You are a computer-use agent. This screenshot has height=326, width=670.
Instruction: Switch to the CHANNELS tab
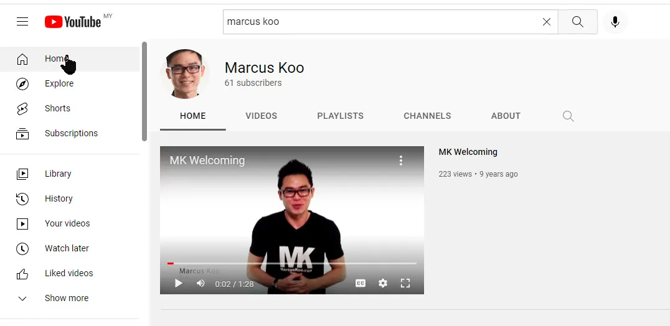click(x=427, y=116)
